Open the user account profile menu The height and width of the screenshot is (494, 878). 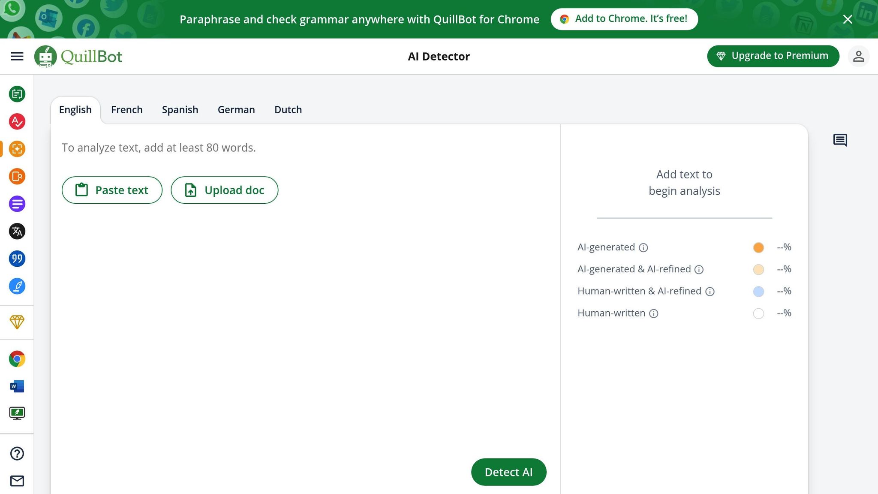pyautogui.click(x=858, y=56)
